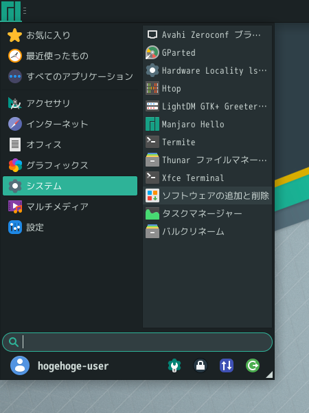The width and height of the screenshot is (309, 413).
Task: Launch Xfce Terminal
Action: [207, 178]
